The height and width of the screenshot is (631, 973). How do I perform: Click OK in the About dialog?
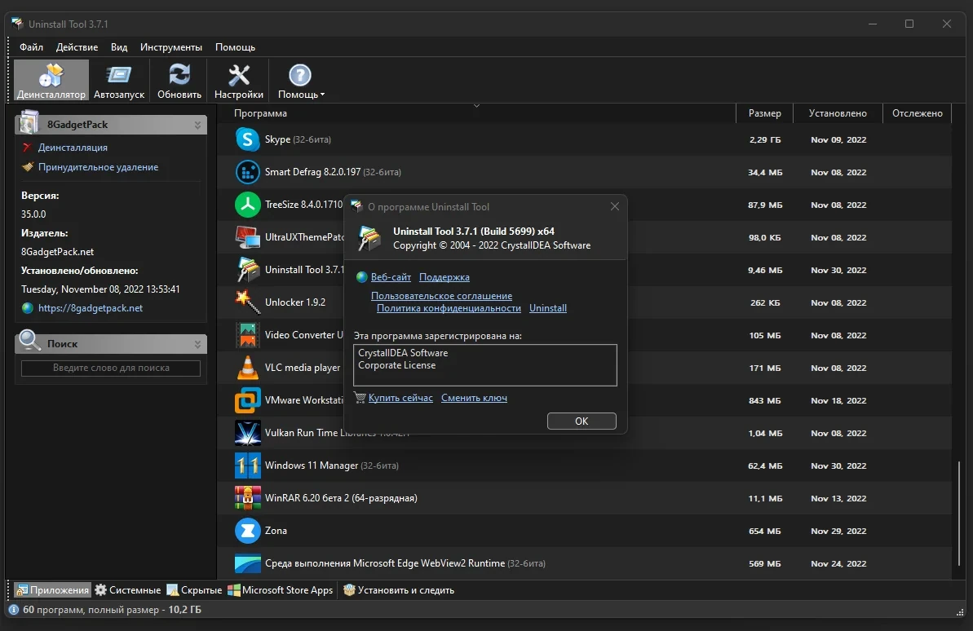click(582, 421)
